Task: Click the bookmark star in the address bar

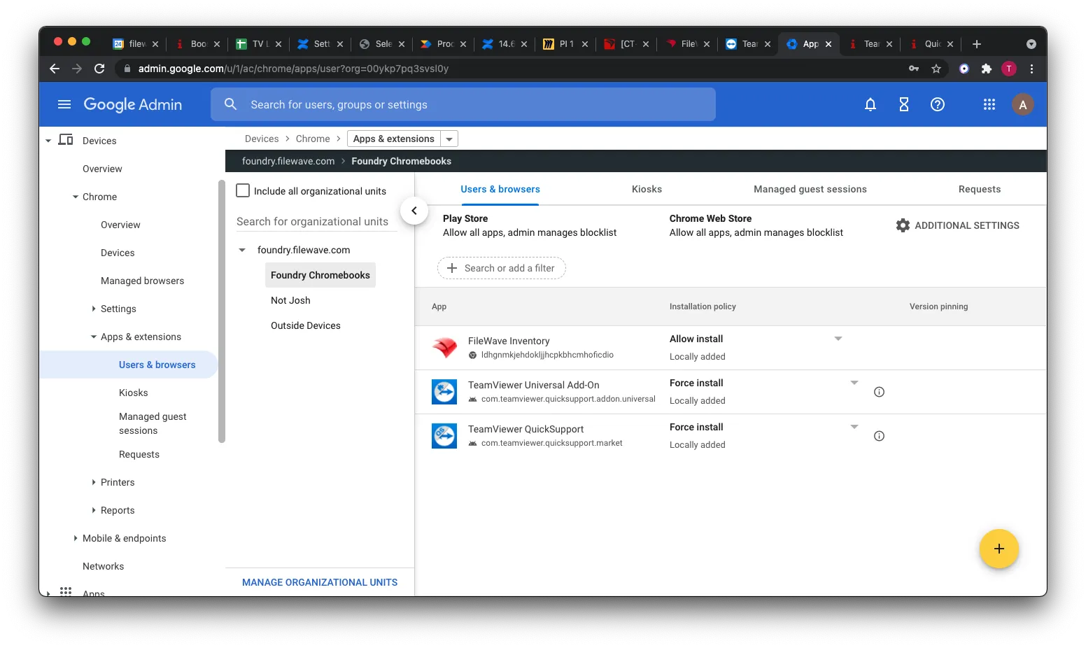Action: [936, 69]
